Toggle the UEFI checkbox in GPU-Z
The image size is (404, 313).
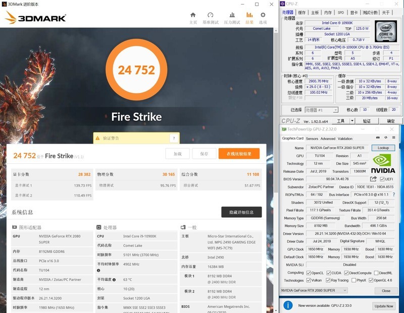[x=382, y=179]
